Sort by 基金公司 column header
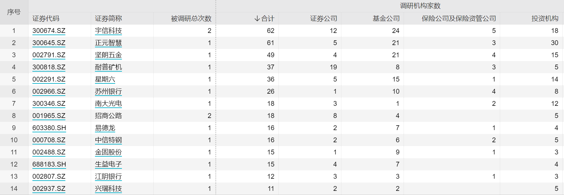564x195 pixels. coord(386,19)
